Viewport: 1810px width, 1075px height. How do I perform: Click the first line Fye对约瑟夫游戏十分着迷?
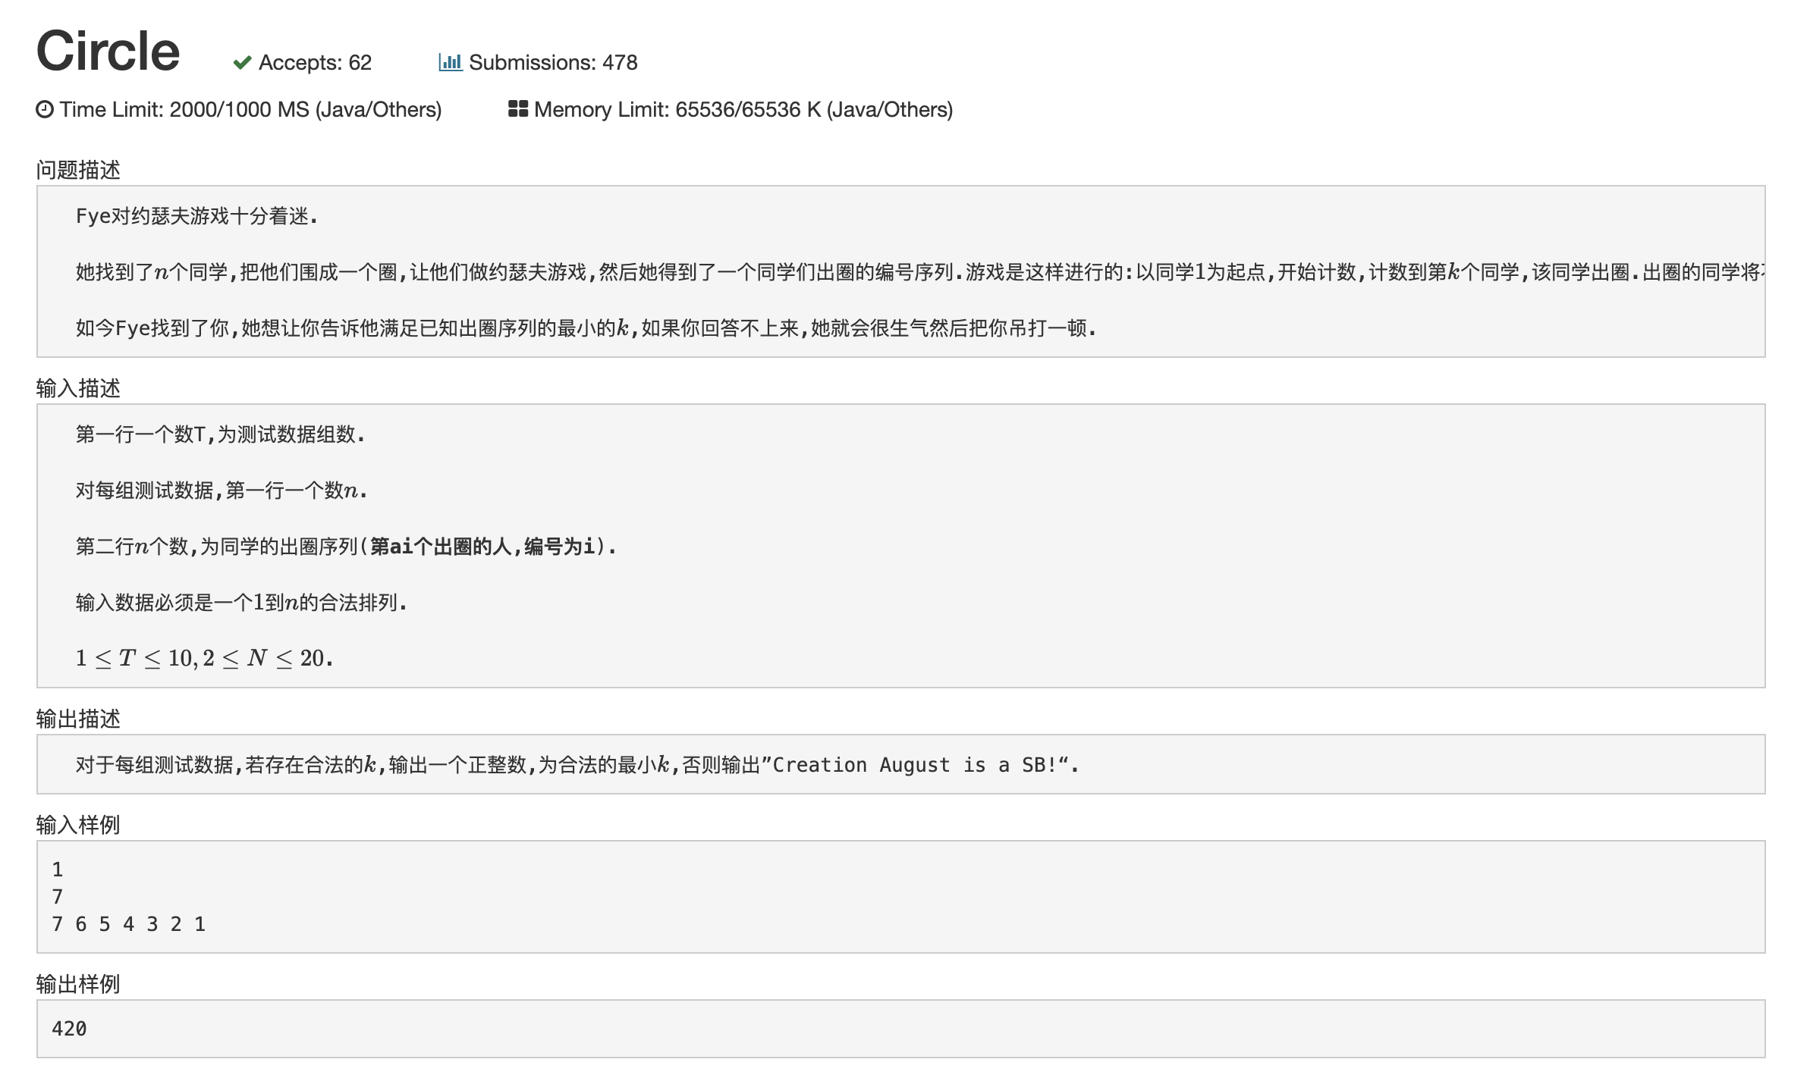click(x=196, y=217)
